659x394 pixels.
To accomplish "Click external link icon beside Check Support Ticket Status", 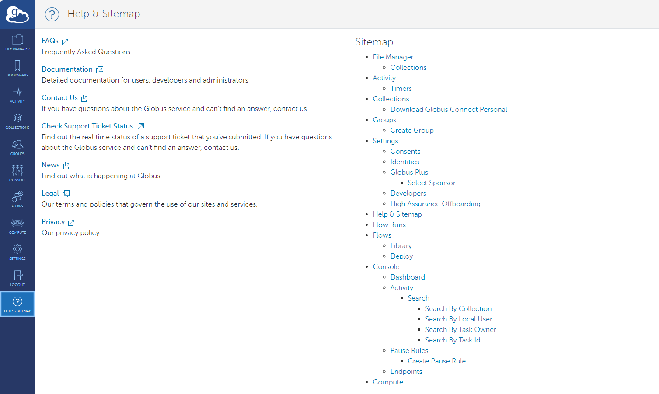I will [x=140, y=127].
